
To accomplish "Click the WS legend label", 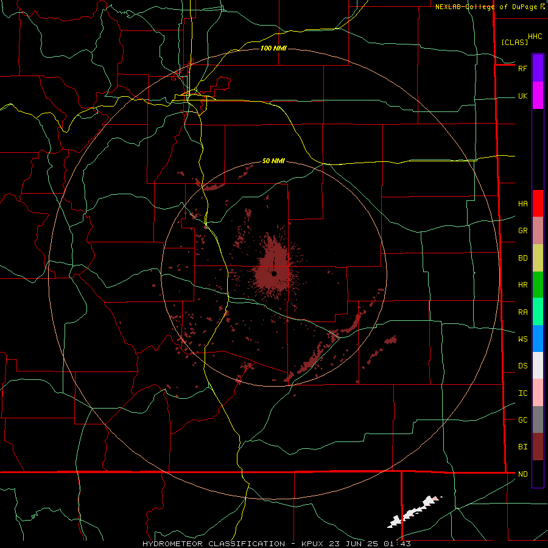I will point(523,339).
